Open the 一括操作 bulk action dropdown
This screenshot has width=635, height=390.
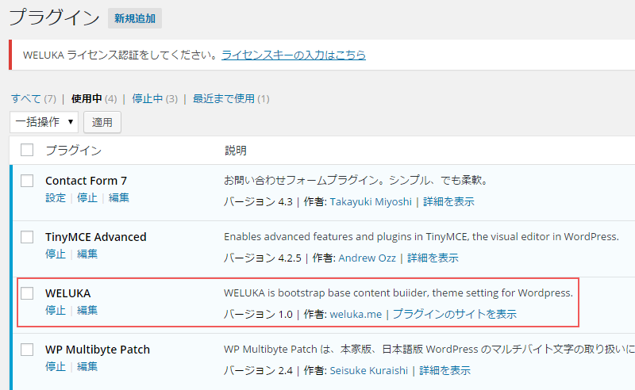pyautogui.click(x=44, y=122)
